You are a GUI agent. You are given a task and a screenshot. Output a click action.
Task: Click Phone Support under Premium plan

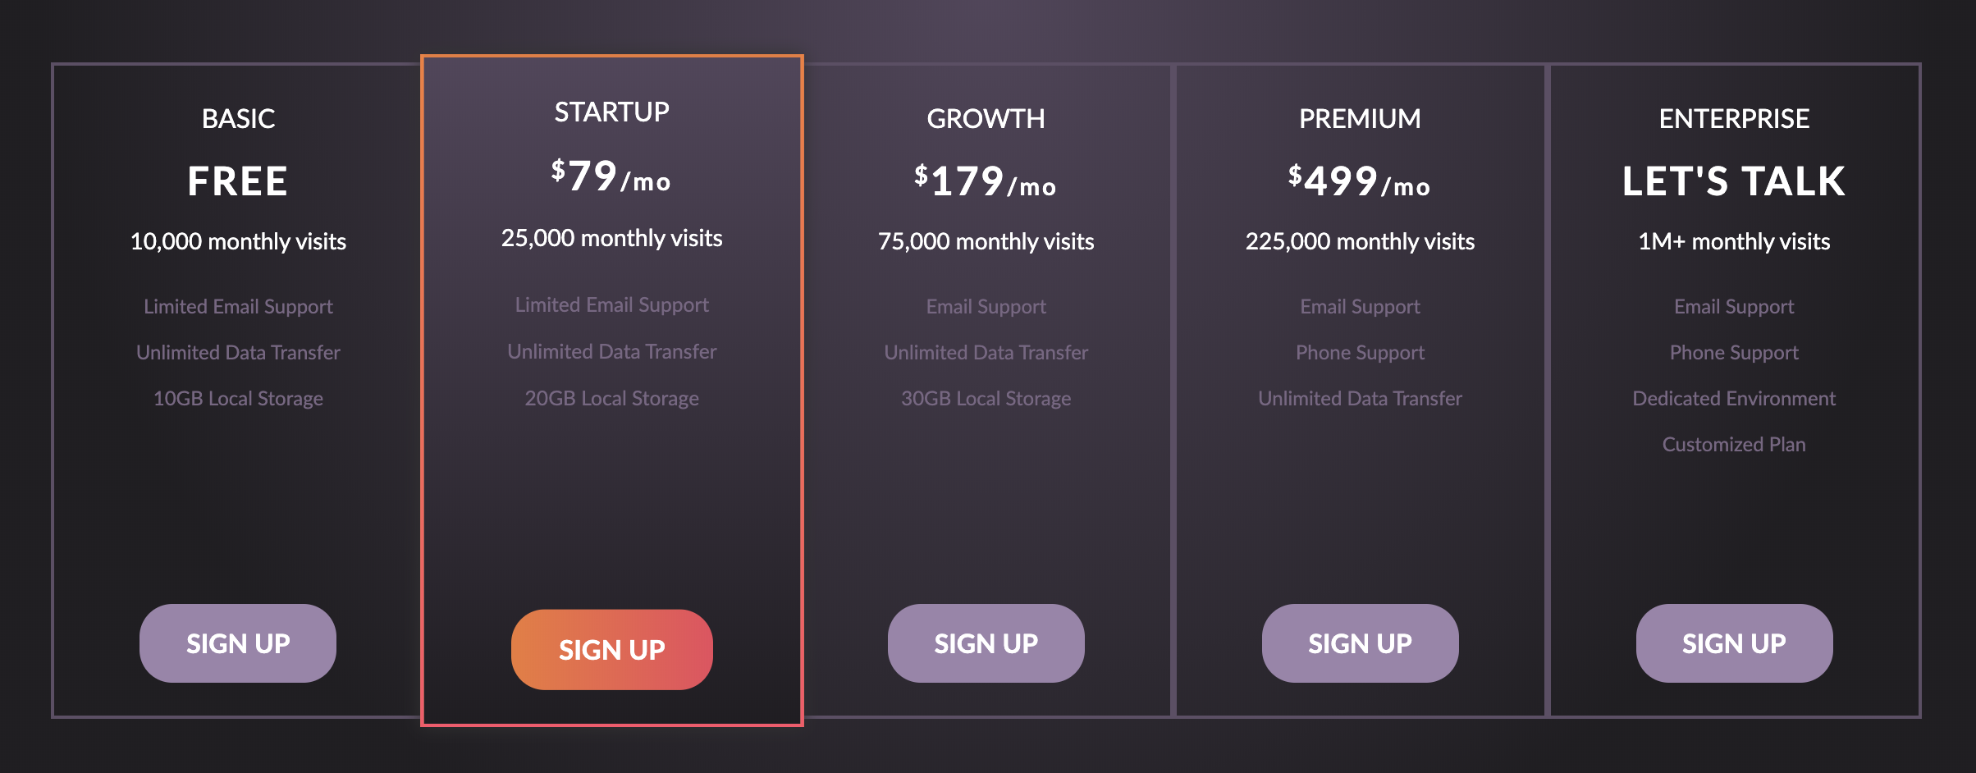[x=1361, y=353]
